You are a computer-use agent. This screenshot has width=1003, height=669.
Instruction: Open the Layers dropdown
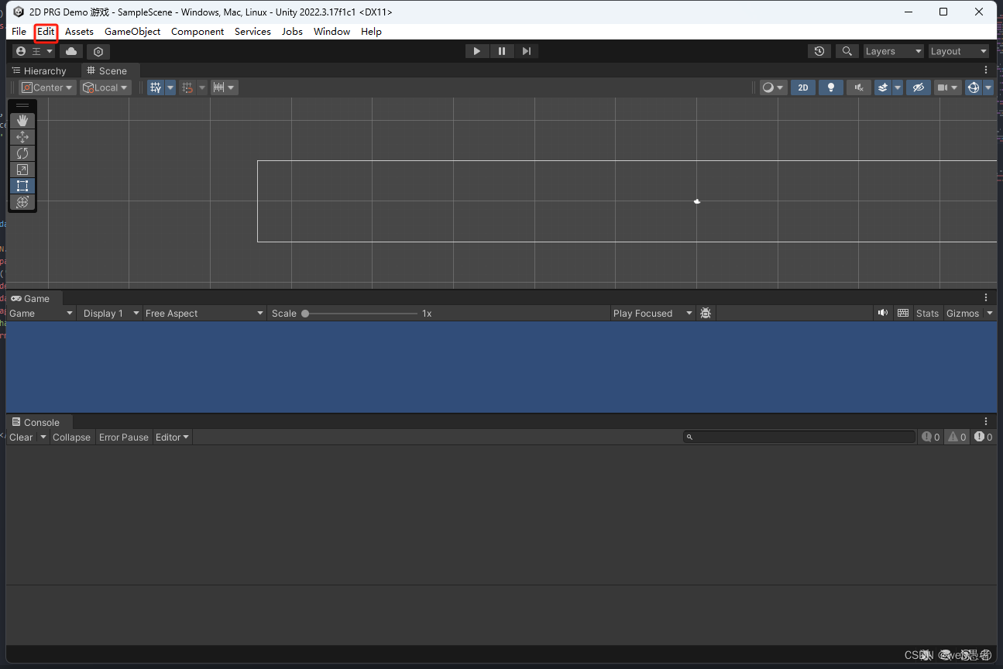[x=894, y=51]
